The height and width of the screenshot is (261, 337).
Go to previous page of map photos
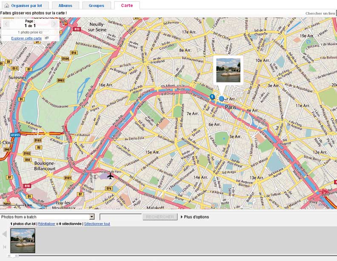[6, 24]
